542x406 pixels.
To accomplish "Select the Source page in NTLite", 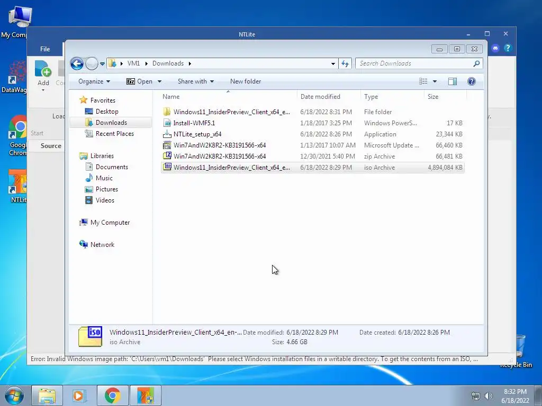I will click(x=51, y=146).
